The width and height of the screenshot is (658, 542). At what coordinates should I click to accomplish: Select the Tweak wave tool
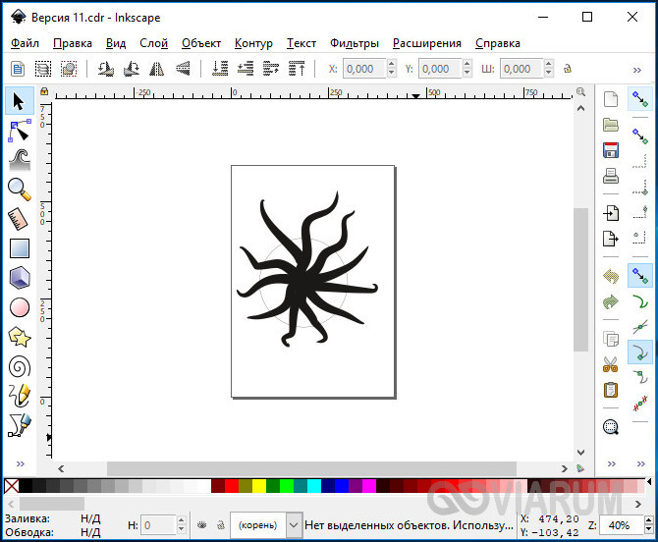coord(20,160)
